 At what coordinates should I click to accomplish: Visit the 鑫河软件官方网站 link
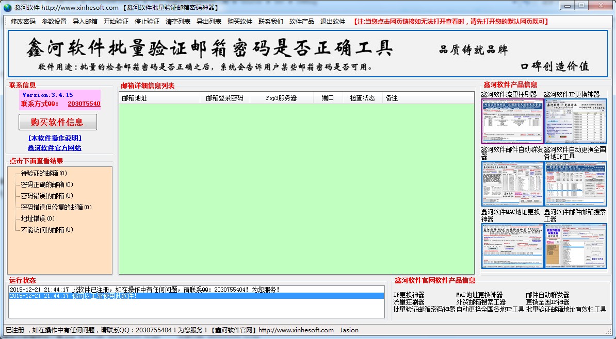pos(55,148)
